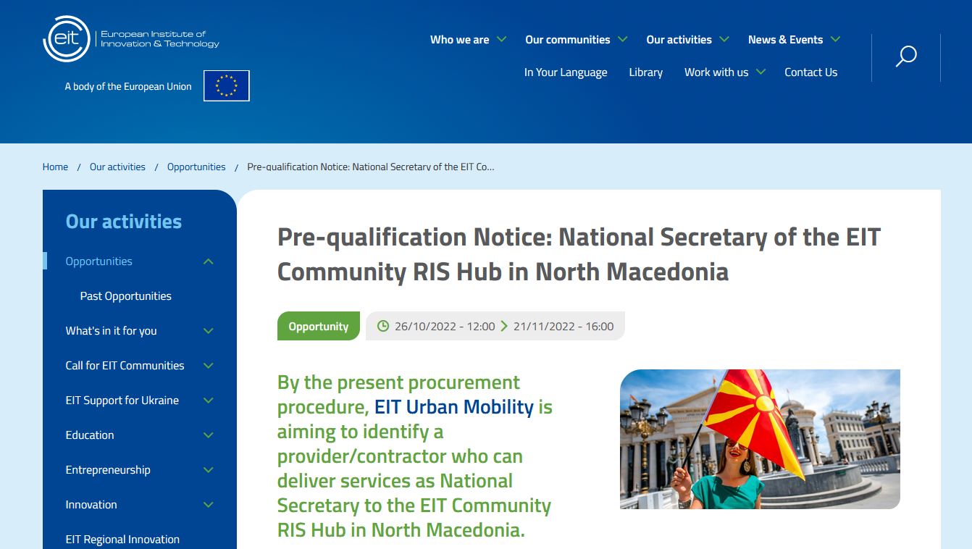Click the Our activities sidebar heading
Screen dimensions: 972x549
point(124,222)
